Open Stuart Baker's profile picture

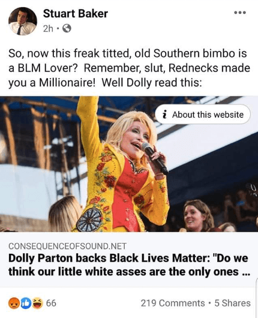[23, 21]
